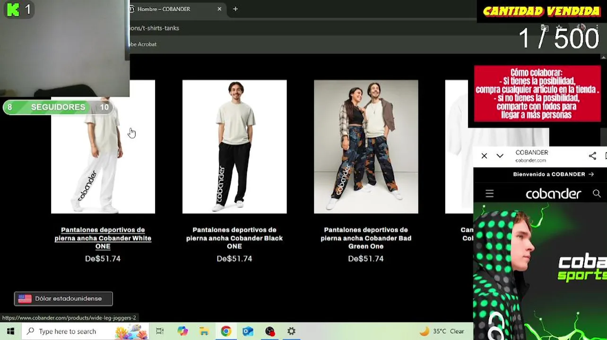Open Settings gear in the taskbar
This screenshot has height=340, width=607.
291,331
